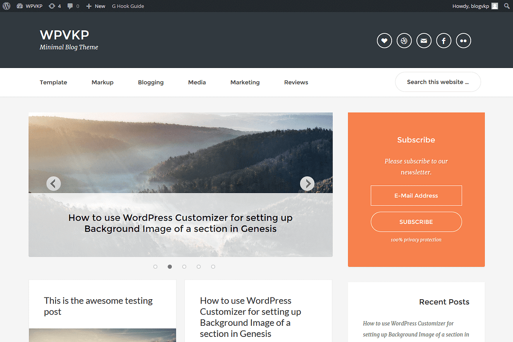Open the Howdy, blogvkp account menu
Viewport: 513px width, 342px height.
point(475,6)
